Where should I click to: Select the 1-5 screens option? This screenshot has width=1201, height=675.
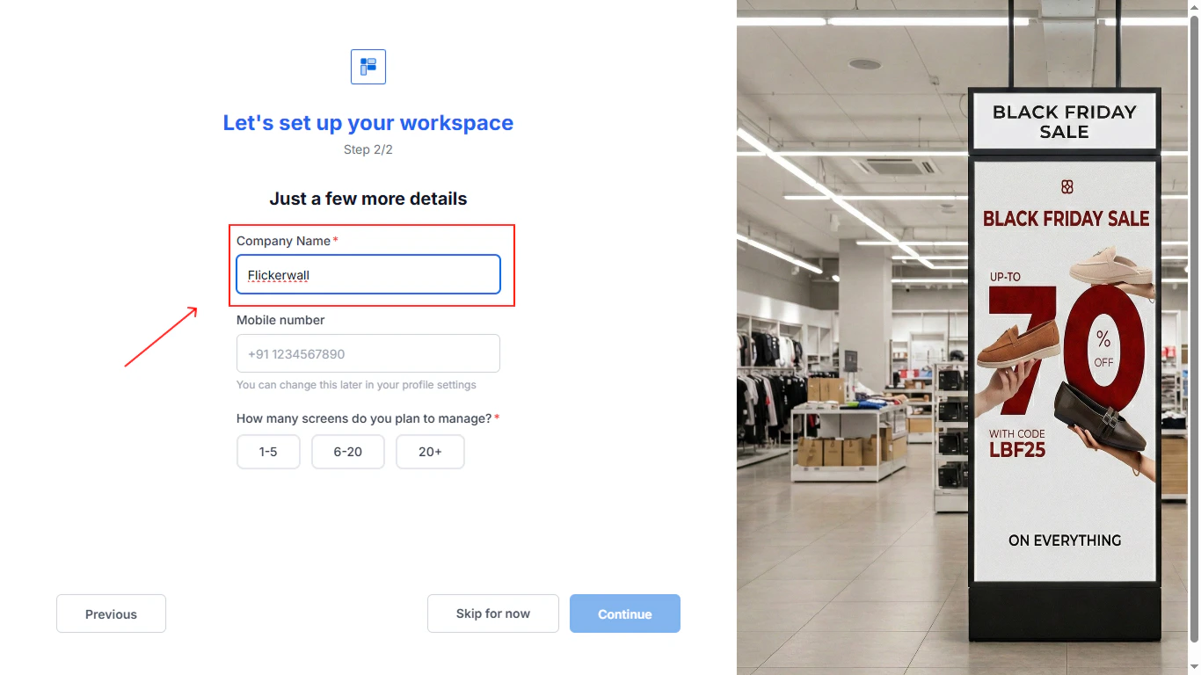[268, 452]
